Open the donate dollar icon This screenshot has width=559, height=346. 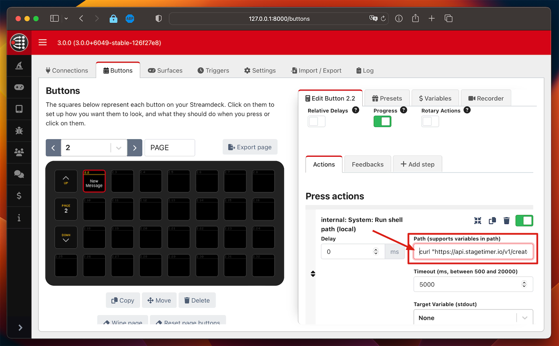click(19, 195)
